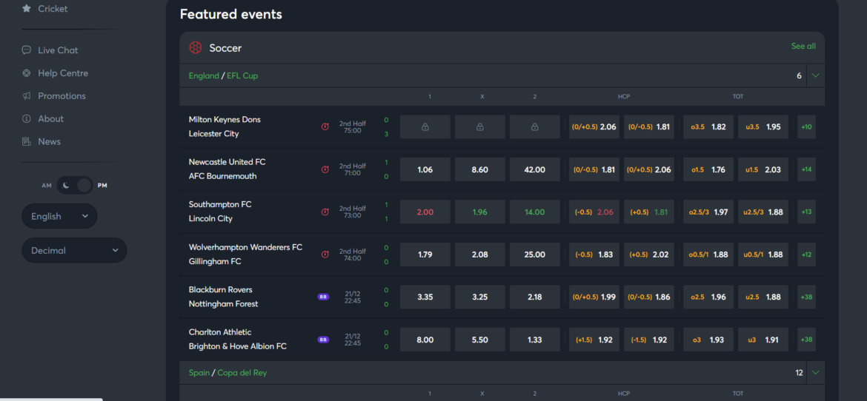Select 14.00 odds on Lincoln City
The height and width of the screenshot is (401, 867).
535,212
